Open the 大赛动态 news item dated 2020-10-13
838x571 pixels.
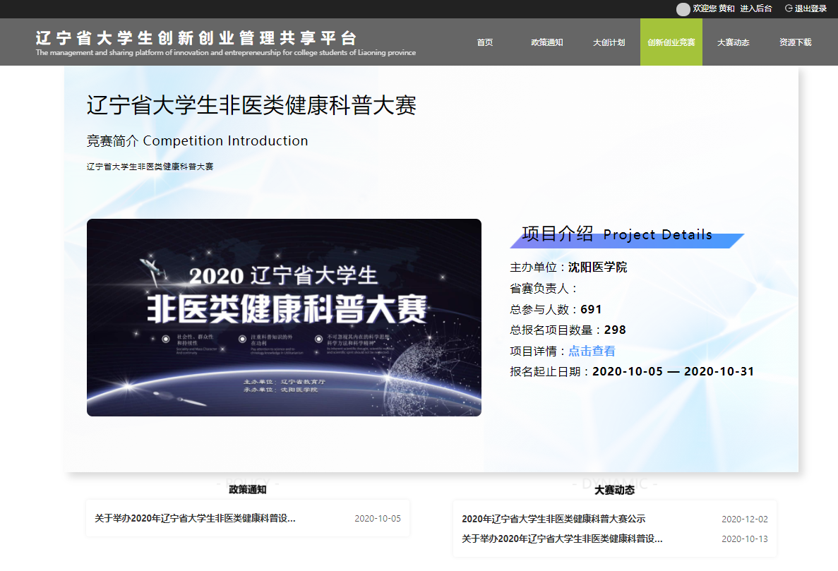pos(562,539)
